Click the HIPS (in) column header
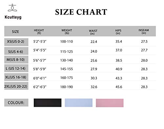The width and height of the screenshot is (164, 129). [118, 32]
